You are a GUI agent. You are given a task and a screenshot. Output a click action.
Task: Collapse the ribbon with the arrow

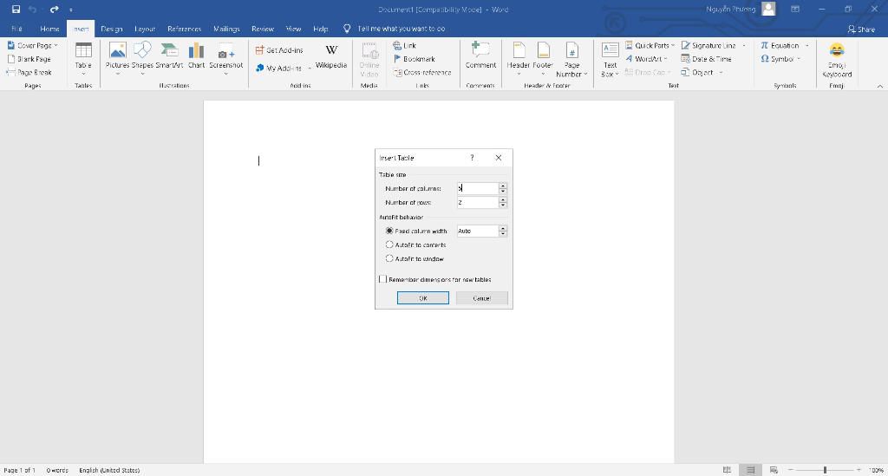tap(879, 86)
